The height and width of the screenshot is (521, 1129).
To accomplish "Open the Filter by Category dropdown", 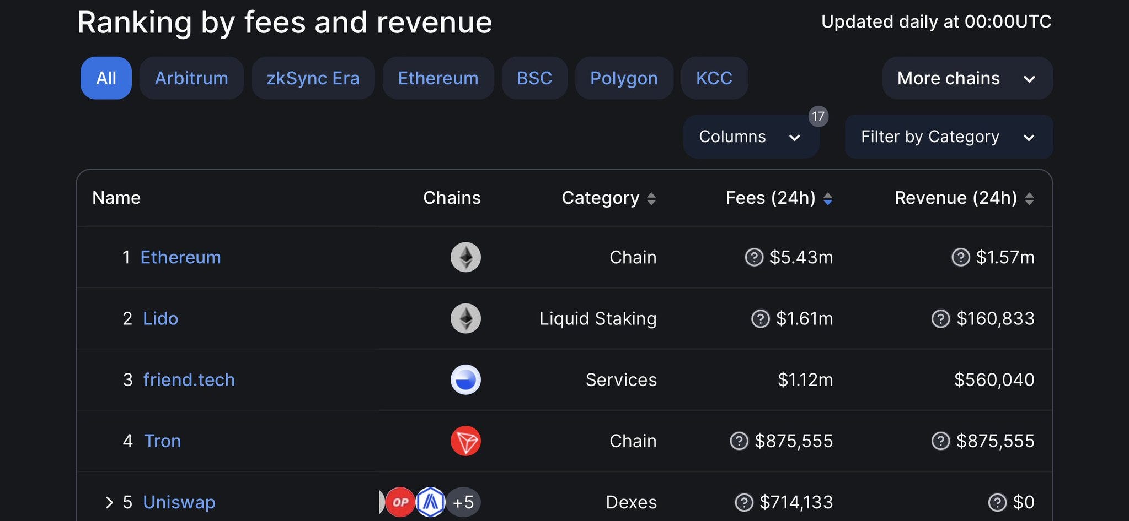I will (x=949, y=137).
